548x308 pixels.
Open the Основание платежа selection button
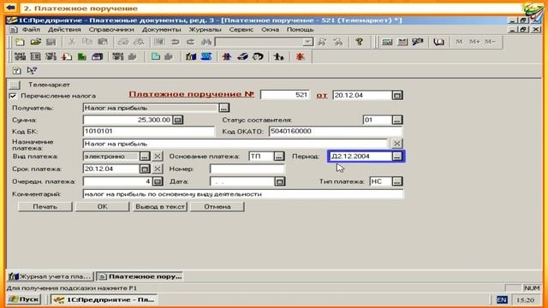[278, 157]
